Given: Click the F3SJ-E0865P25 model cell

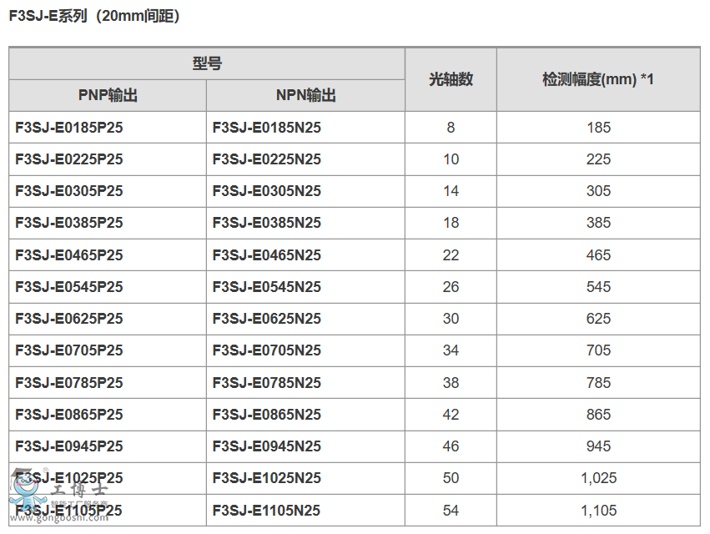Looking at the screenshot, I should pyautogui.click(x=69, y=415).
